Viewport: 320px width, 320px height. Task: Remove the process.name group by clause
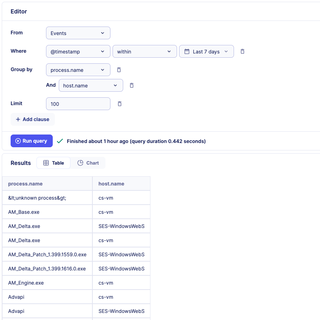(119, 70)
